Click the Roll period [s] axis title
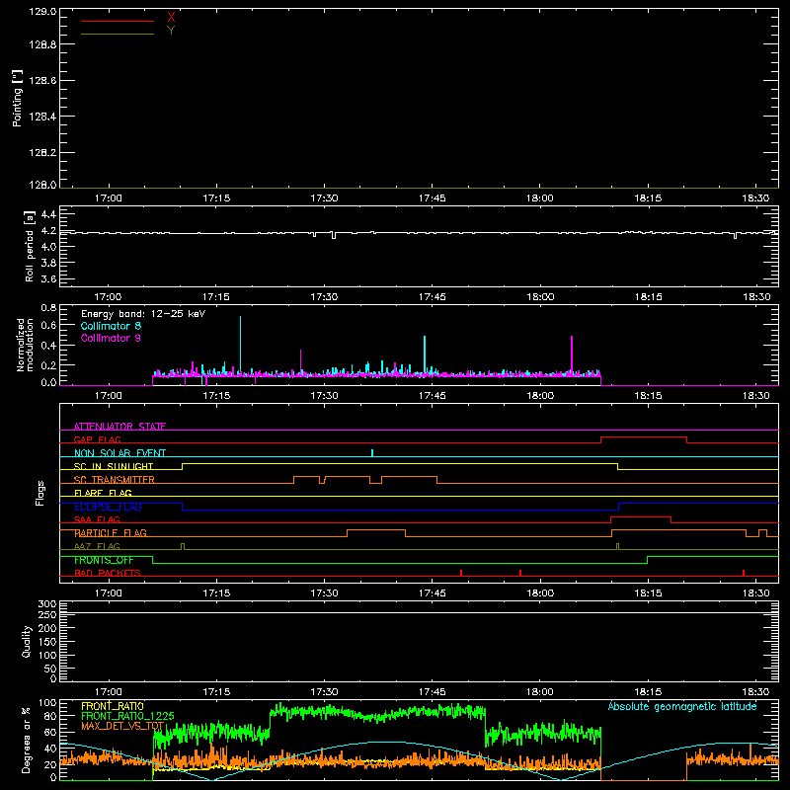Screen dimensions: 790x790 30,246
